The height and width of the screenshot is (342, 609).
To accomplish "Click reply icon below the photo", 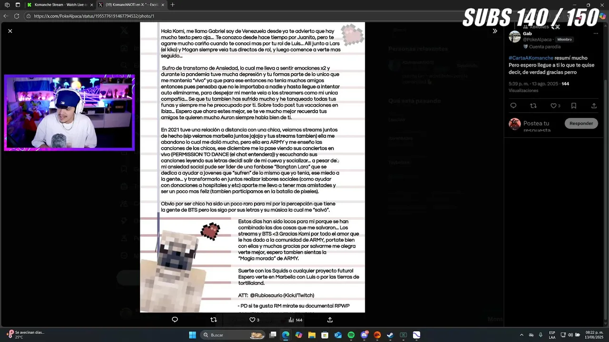I will point(175,320).
